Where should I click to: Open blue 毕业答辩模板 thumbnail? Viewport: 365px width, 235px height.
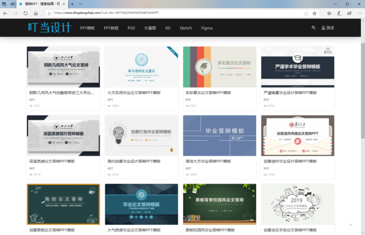pyautogui.click(x=219, y=136)
